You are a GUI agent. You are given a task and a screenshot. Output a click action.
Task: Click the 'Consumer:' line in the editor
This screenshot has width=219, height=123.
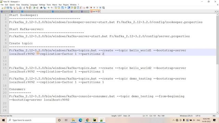coord(17,89)
